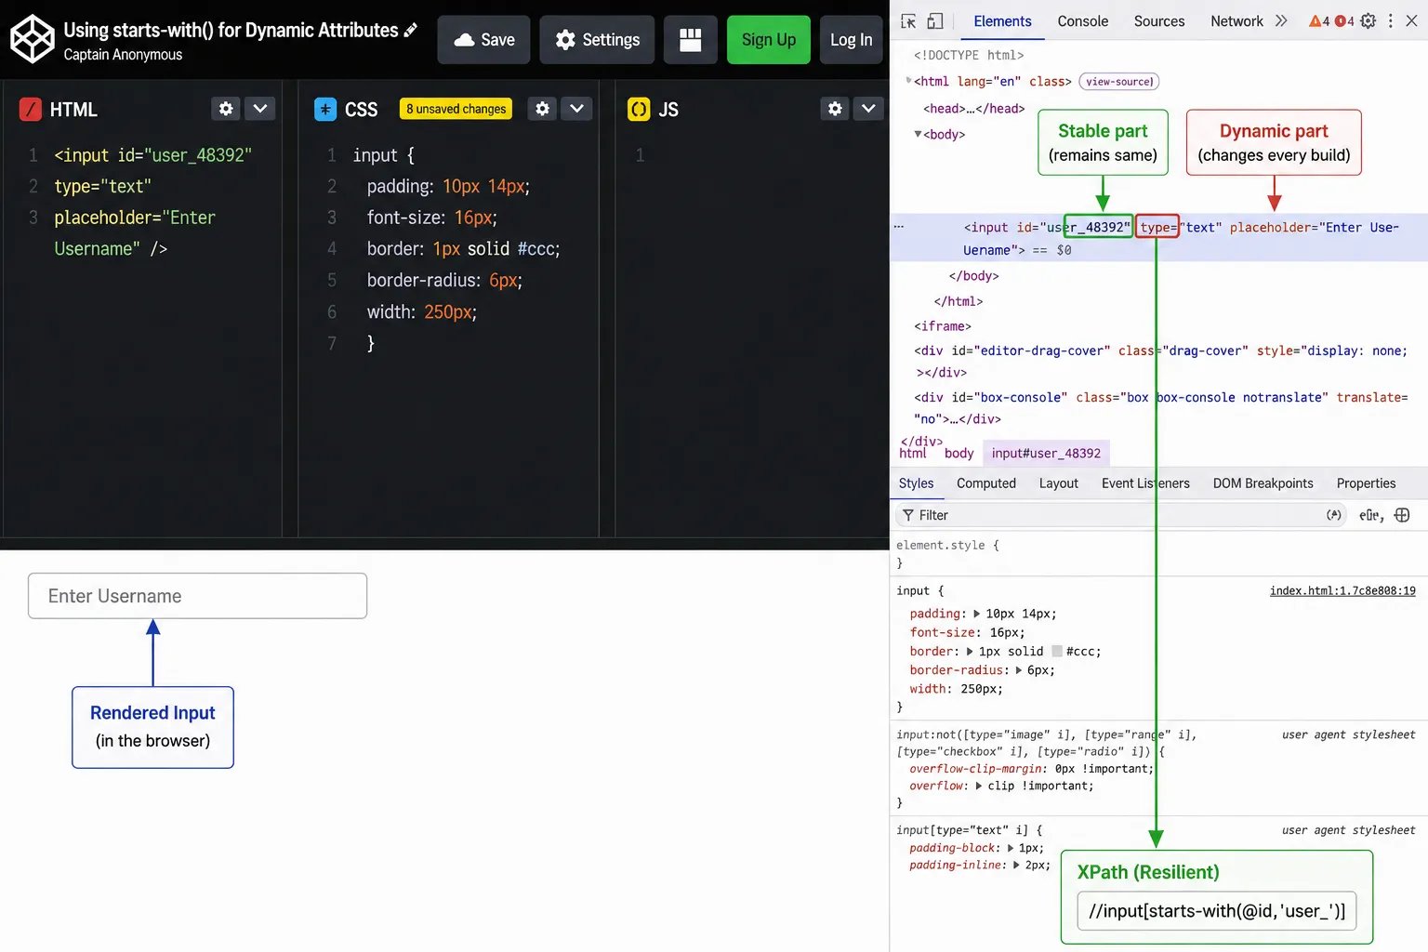The height and width of the screenshot is (952, 1428).
Task: Switch to DevTools Console tab
Action: 1083,21
